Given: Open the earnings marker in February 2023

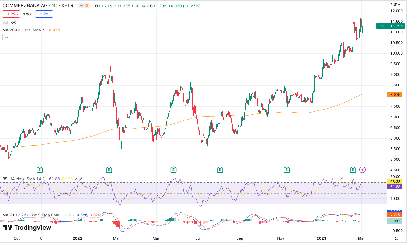Looking at the screenshot, I should [x=353, y=170].
